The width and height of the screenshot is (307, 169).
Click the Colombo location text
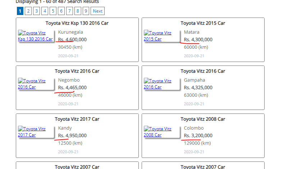point(194,128)
